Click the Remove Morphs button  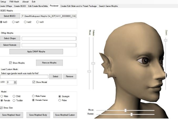click(49, 63)
